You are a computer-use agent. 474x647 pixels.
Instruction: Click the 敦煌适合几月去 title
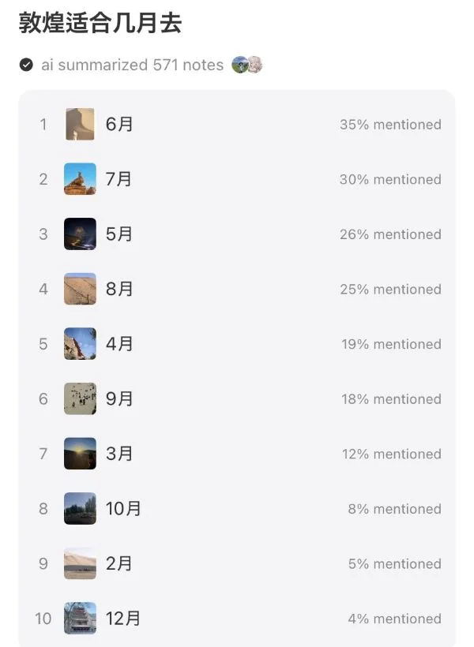pos(100,24)
